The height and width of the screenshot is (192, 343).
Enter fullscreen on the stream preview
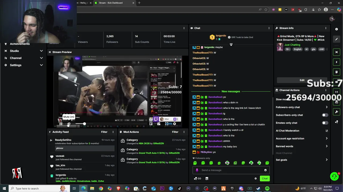(167, 124)
